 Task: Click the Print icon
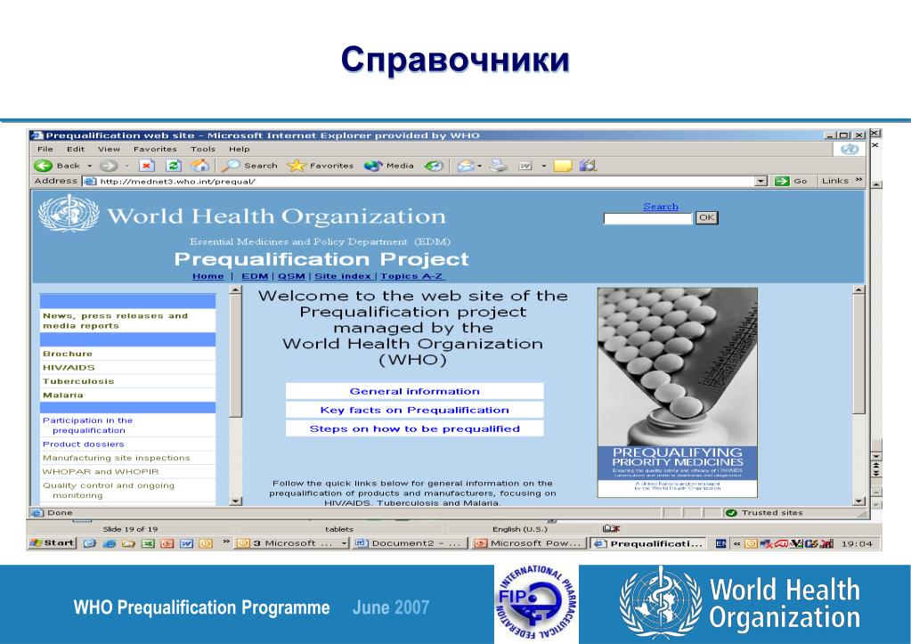click(498, 166)
